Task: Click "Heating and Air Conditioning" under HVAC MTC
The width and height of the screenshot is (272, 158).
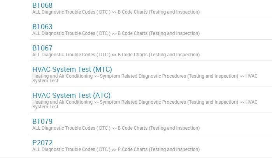Action: point(62,76)
